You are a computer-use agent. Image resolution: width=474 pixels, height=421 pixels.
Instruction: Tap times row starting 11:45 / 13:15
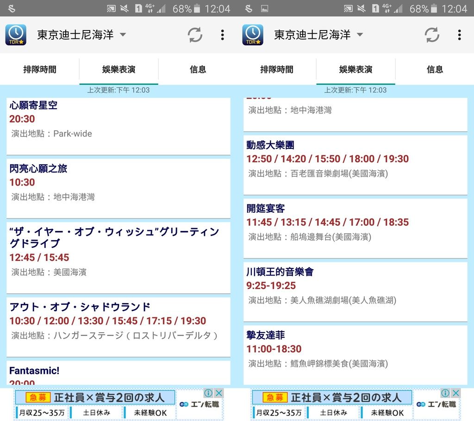pos(327,223)
